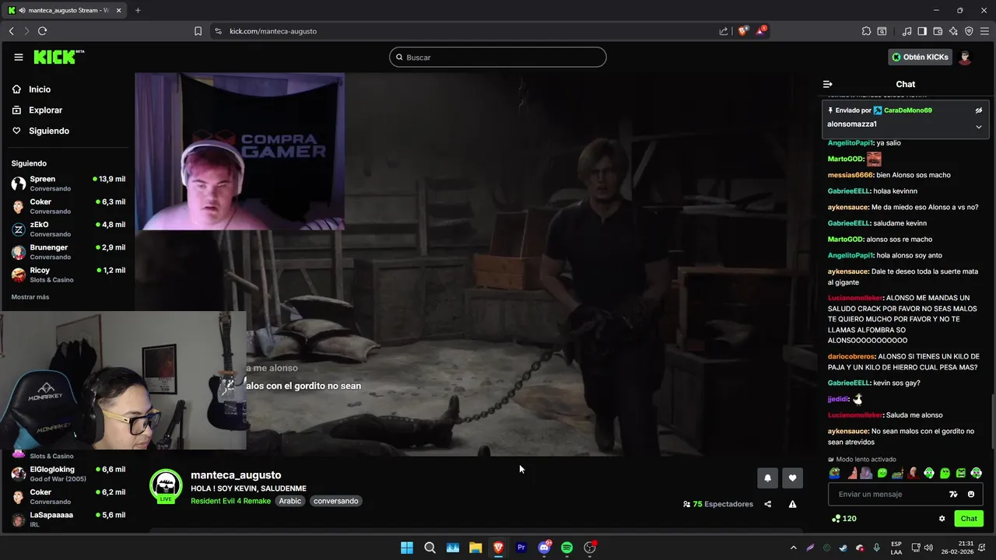Screen dimensions: 996x560
Task: Expand the pinned alonsomazza1 message chevron
Action: pos(979,126)
